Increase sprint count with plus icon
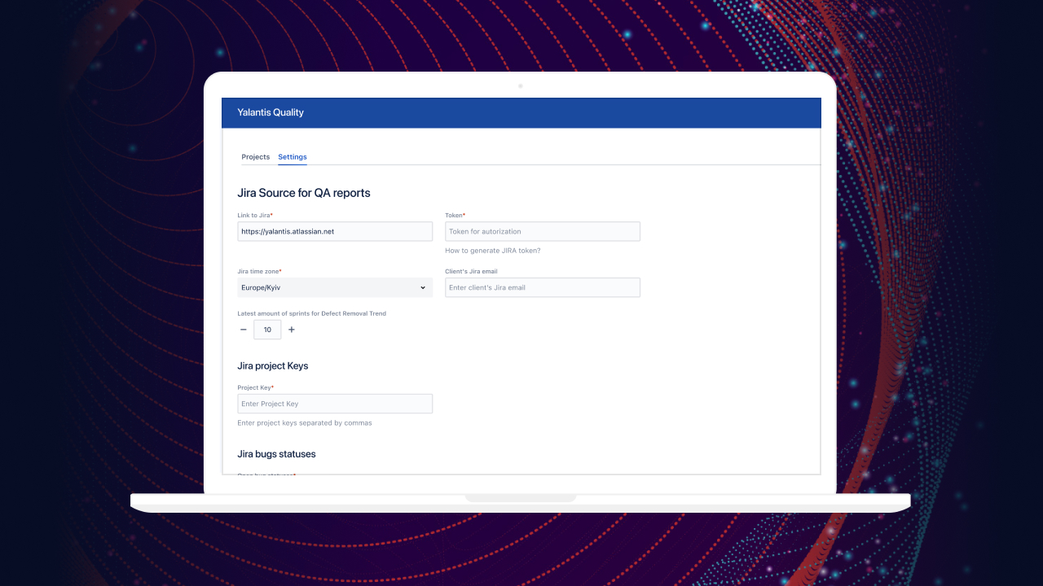The width and height of the screenshot is (1043, 586). [x=292, y=330]
